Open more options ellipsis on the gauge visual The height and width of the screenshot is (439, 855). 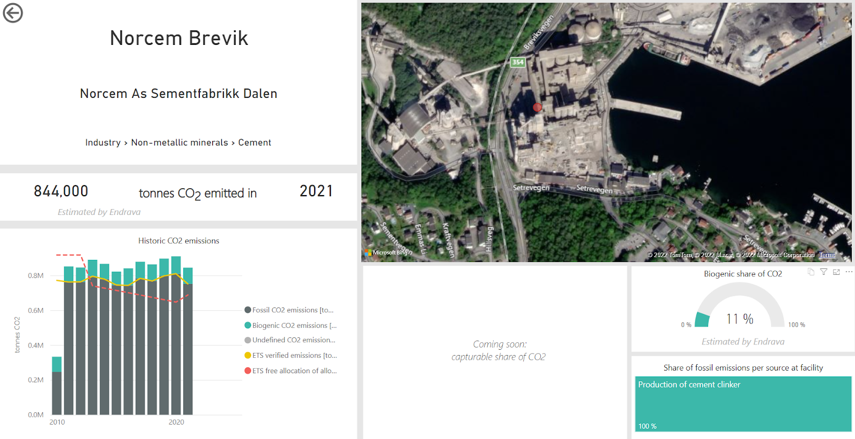(849, 272)
